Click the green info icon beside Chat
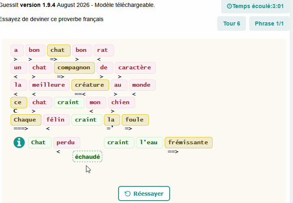The image size is (293, 203). pyautogui.click(x=19, y=142)
